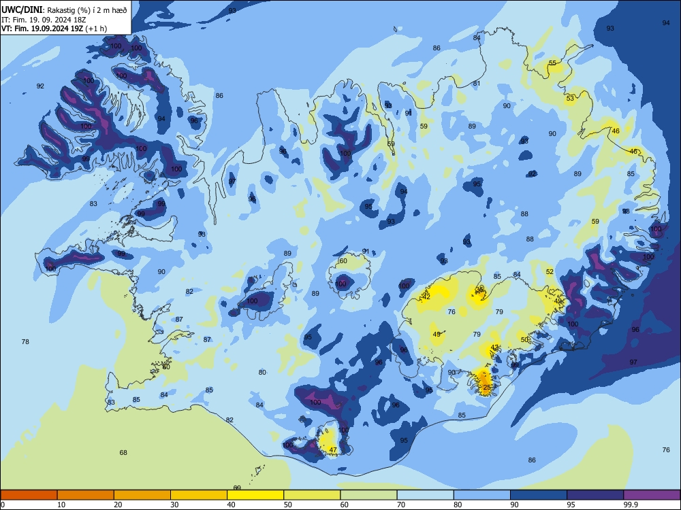Select the legend tick label 20

[x=118, y=505]
